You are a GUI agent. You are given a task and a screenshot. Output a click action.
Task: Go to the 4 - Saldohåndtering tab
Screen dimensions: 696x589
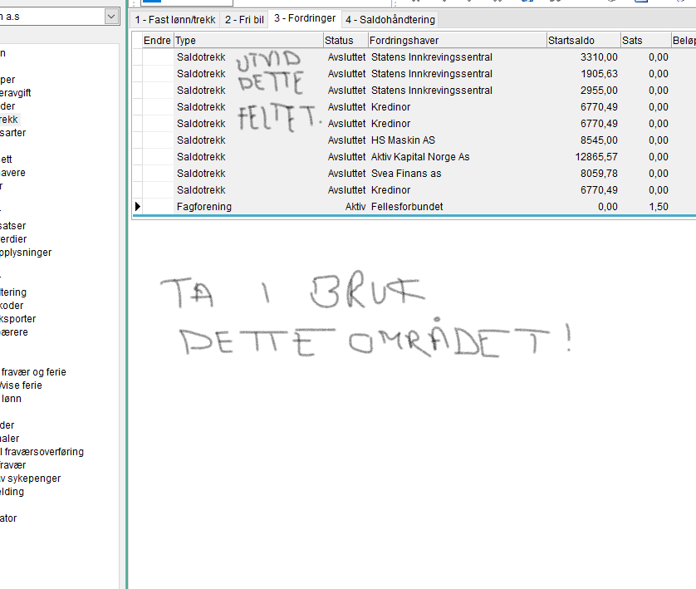[x=390, y=20]
